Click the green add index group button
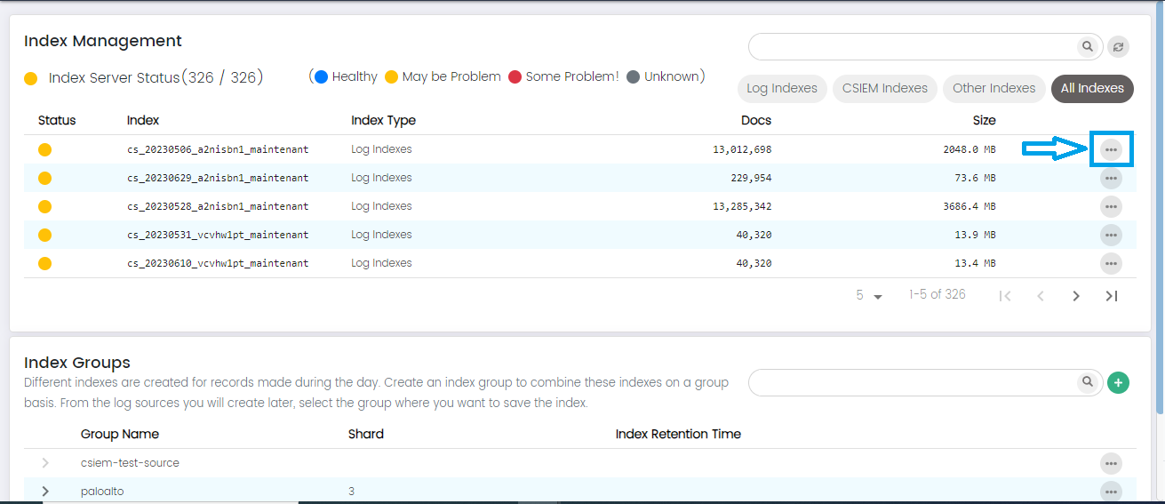1165x504 pixels. 1119,383
